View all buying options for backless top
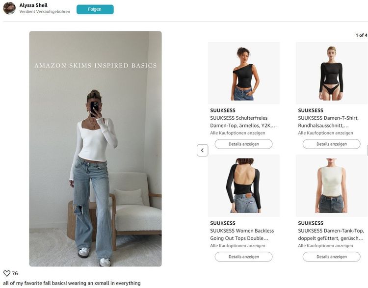The height and width of the screenshot is (288, 368). click(237, 246)
